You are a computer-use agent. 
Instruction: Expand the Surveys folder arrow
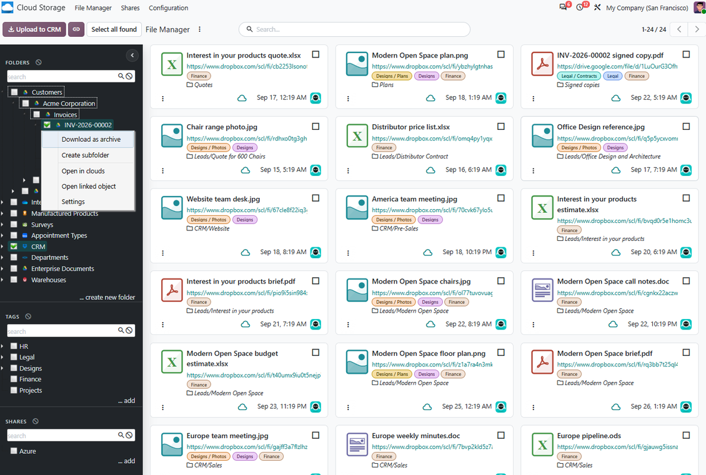coord(2,225)
